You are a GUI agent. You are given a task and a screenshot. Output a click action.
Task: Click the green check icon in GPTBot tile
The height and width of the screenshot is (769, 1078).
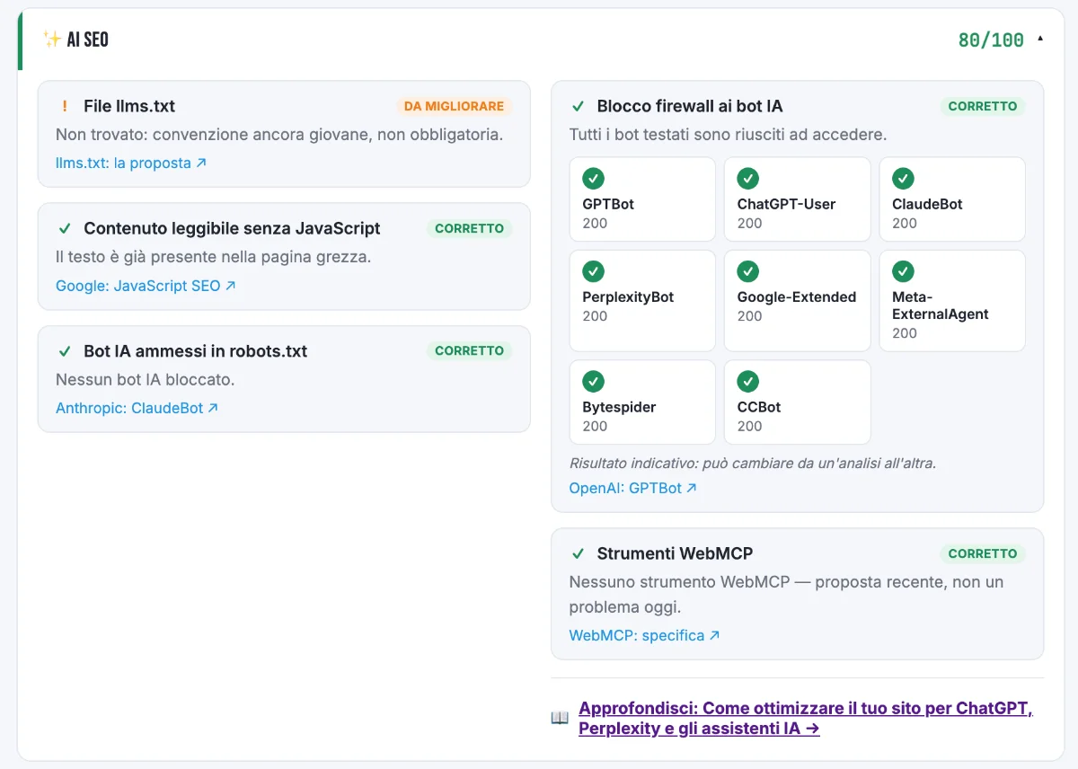593,178
